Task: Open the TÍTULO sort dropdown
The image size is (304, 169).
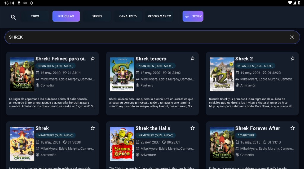Action: [193, 16]
